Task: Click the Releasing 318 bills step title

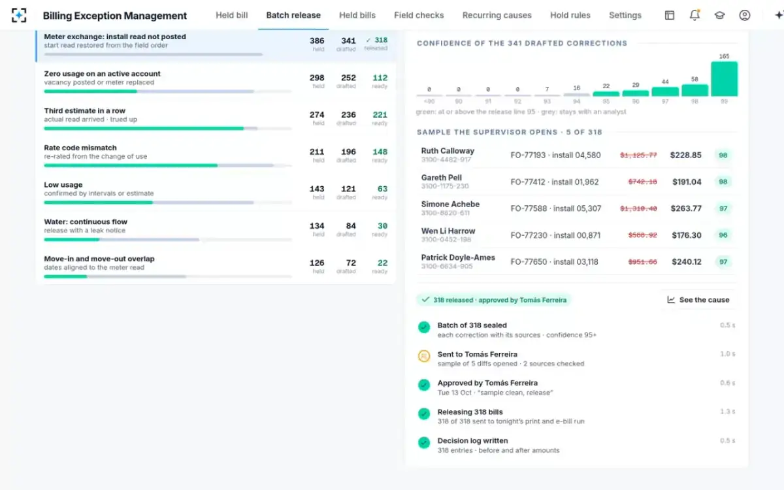Action: (x=470, y=412)
